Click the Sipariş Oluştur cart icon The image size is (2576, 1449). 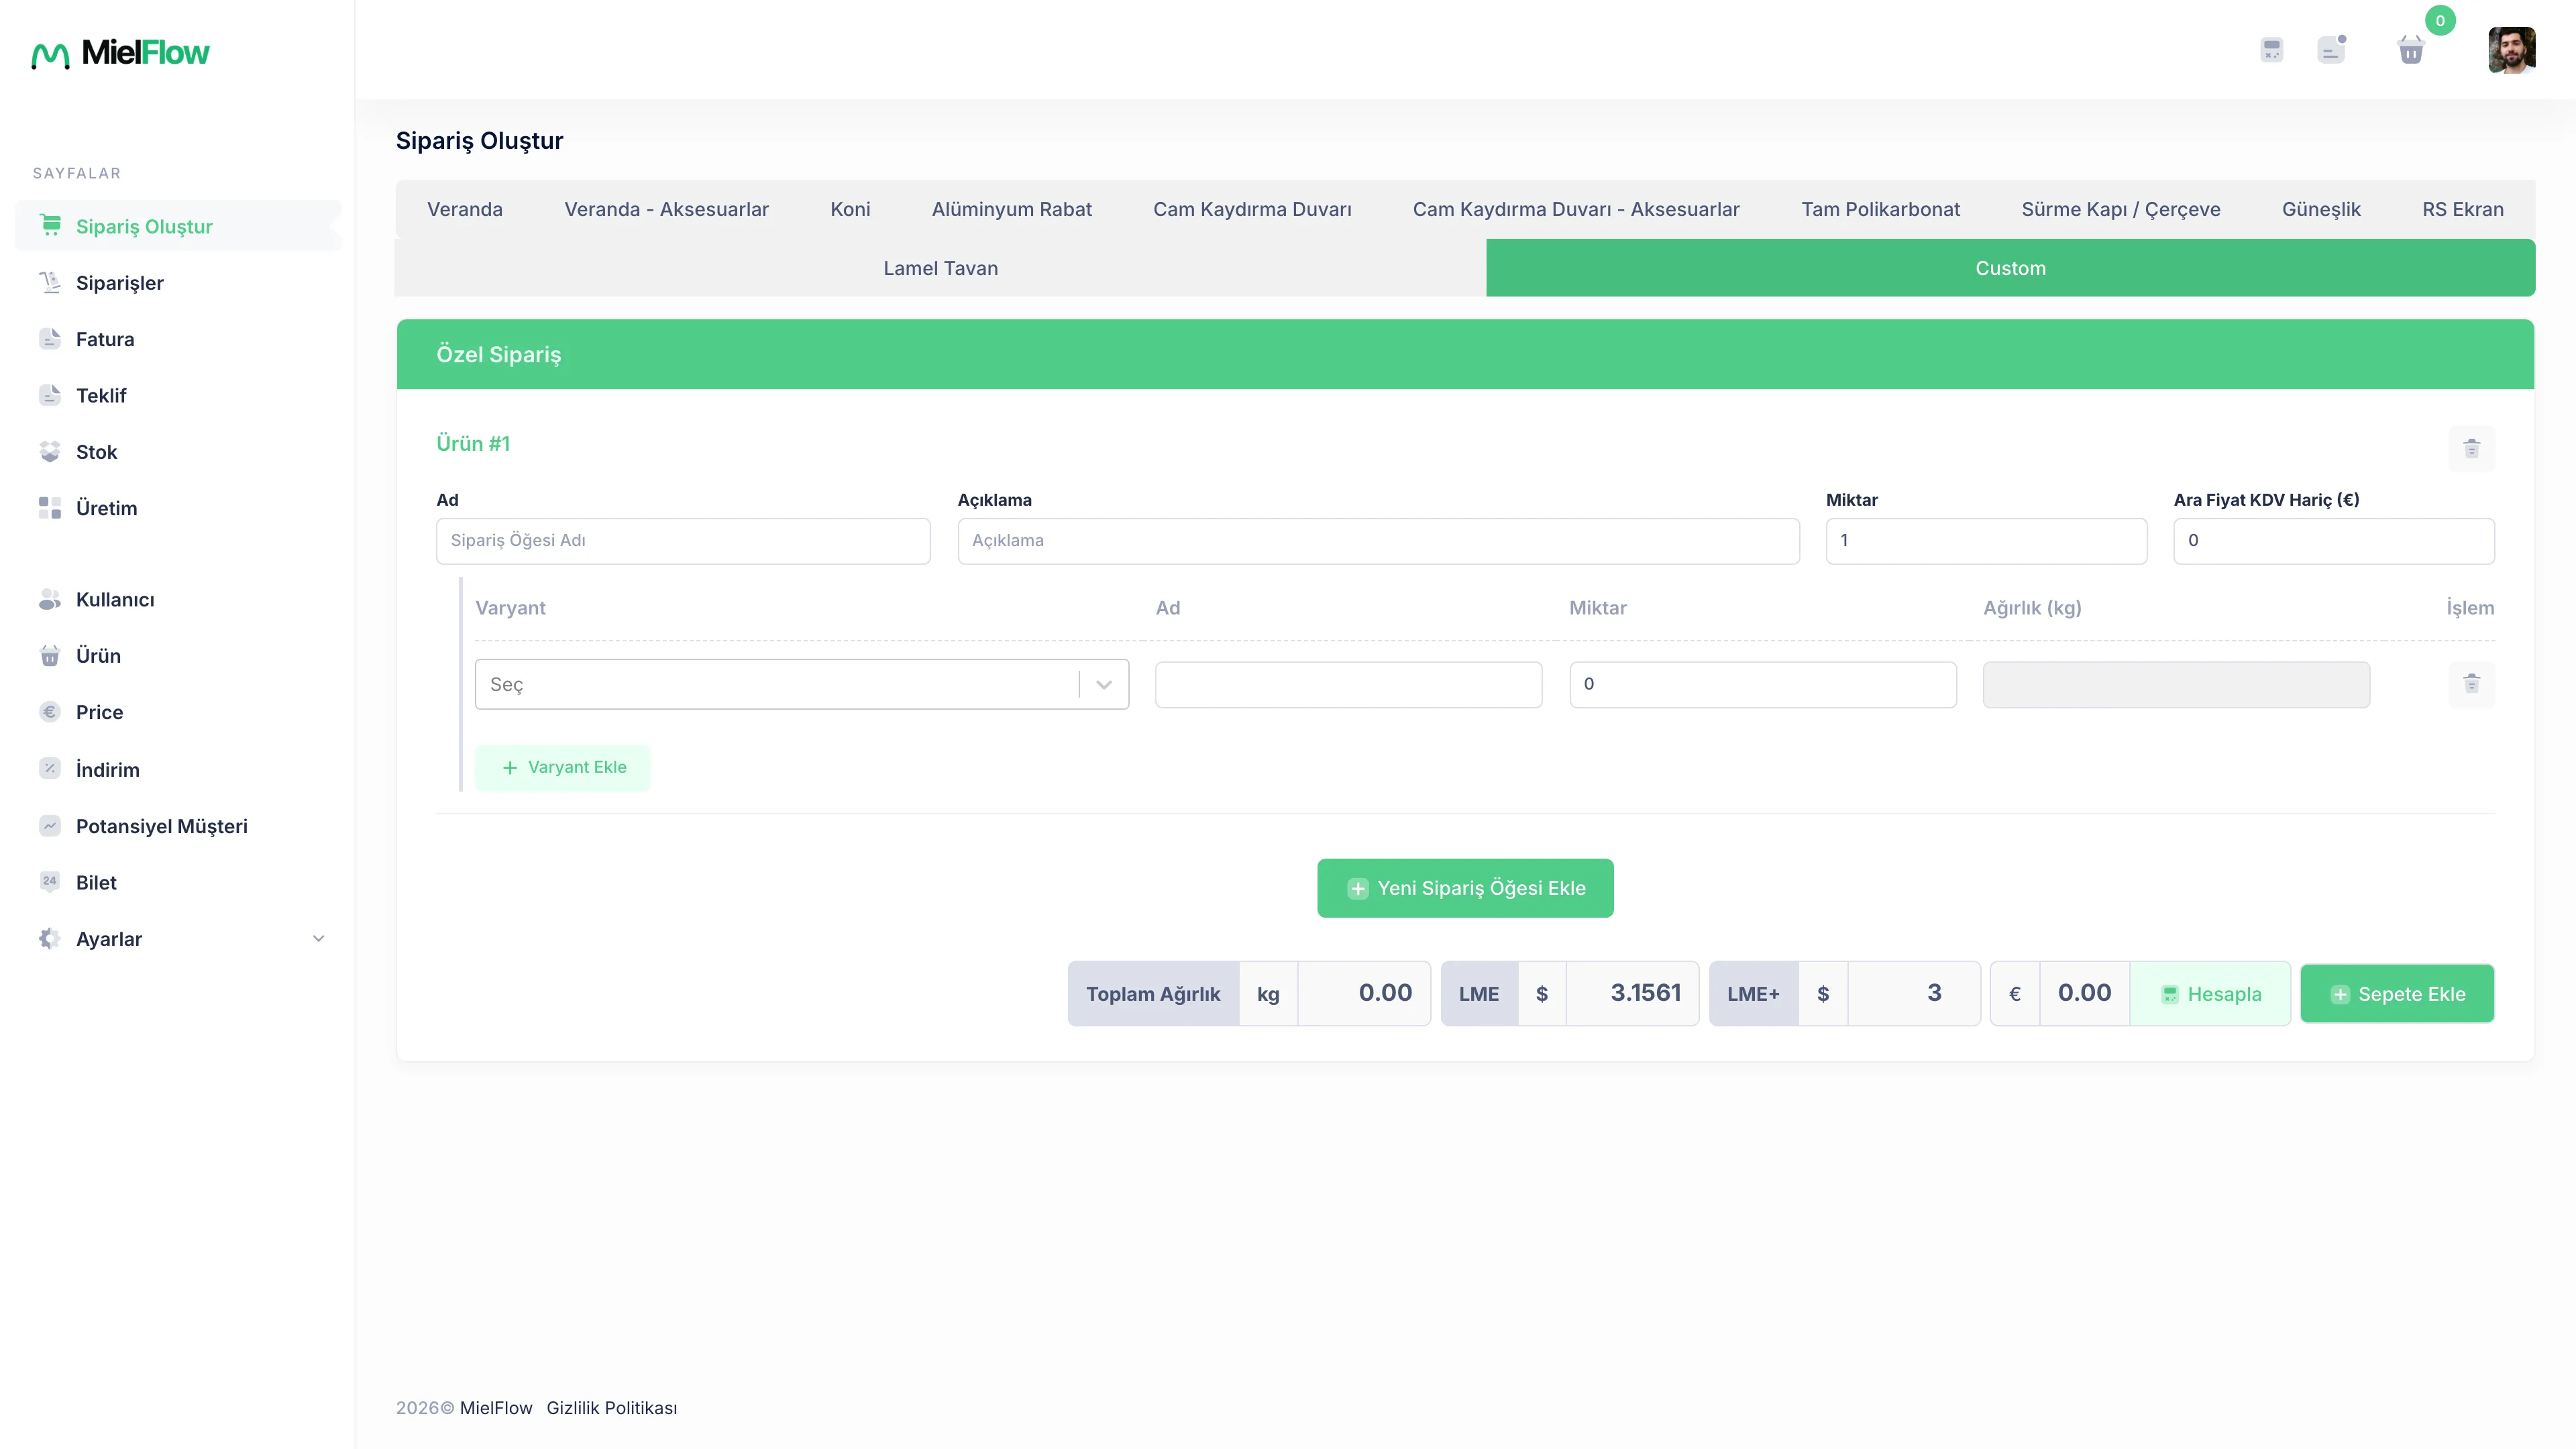pos(50,225)
